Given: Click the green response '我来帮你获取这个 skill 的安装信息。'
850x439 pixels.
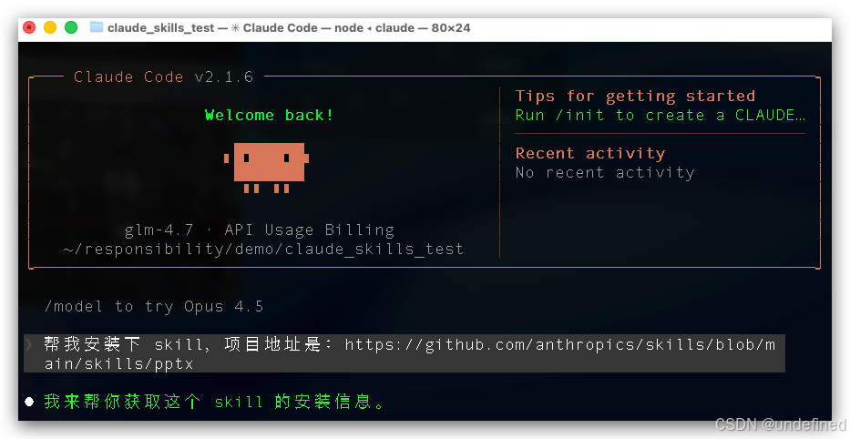Looking at the screenshot, I should [x=215, y=402].
